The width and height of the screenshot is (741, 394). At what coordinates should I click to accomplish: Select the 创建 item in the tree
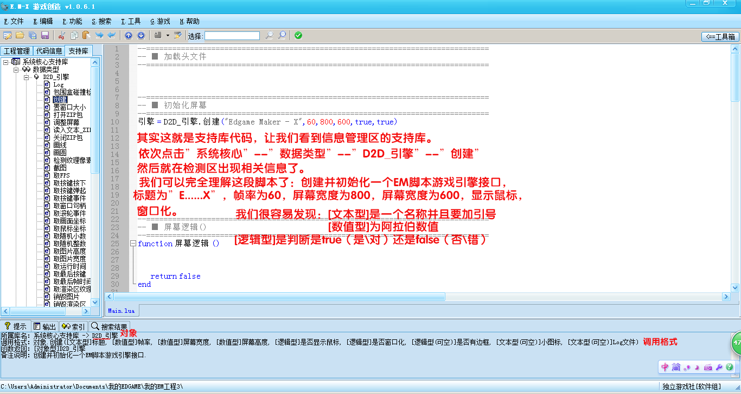(x=60, y=100)
